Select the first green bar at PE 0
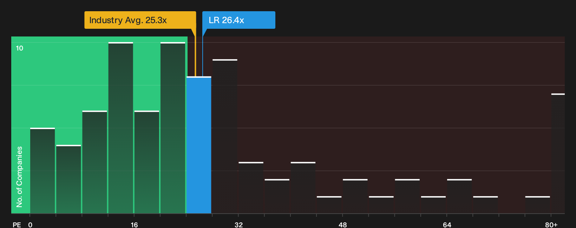 click(42, 170)
